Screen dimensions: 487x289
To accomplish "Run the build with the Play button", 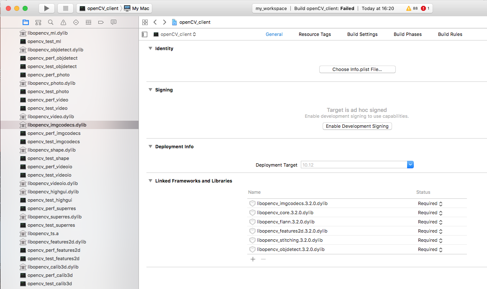I will (46, 8).
